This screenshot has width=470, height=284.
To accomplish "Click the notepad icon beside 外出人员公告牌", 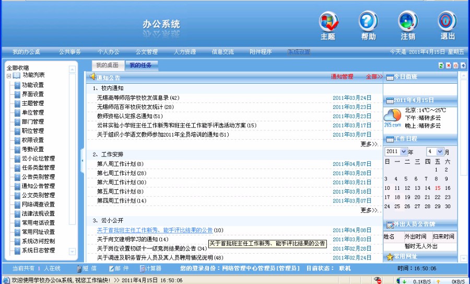I will tap(390, 224).
